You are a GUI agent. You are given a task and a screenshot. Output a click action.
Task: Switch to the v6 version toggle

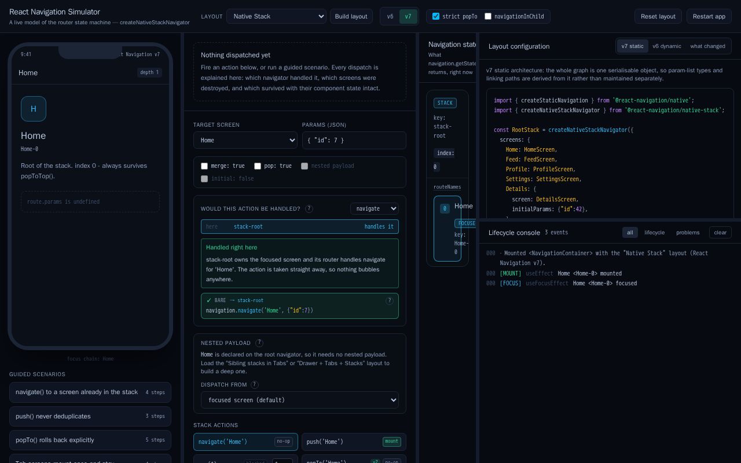click(390, 16)
